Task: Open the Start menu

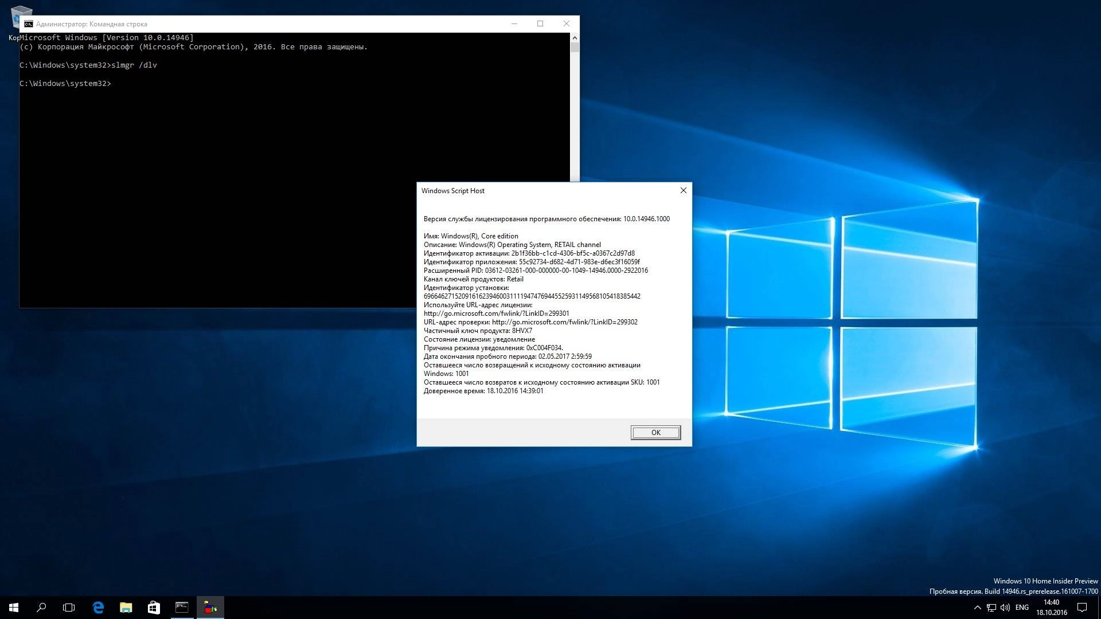Action: click(14, 608)
